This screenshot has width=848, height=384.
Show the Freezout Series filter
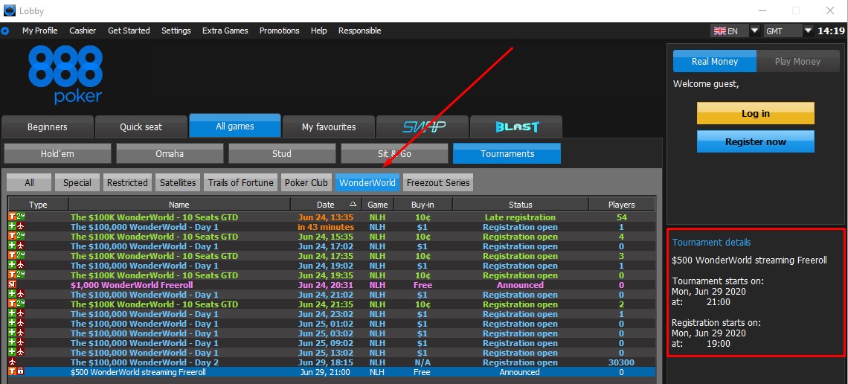438,183
